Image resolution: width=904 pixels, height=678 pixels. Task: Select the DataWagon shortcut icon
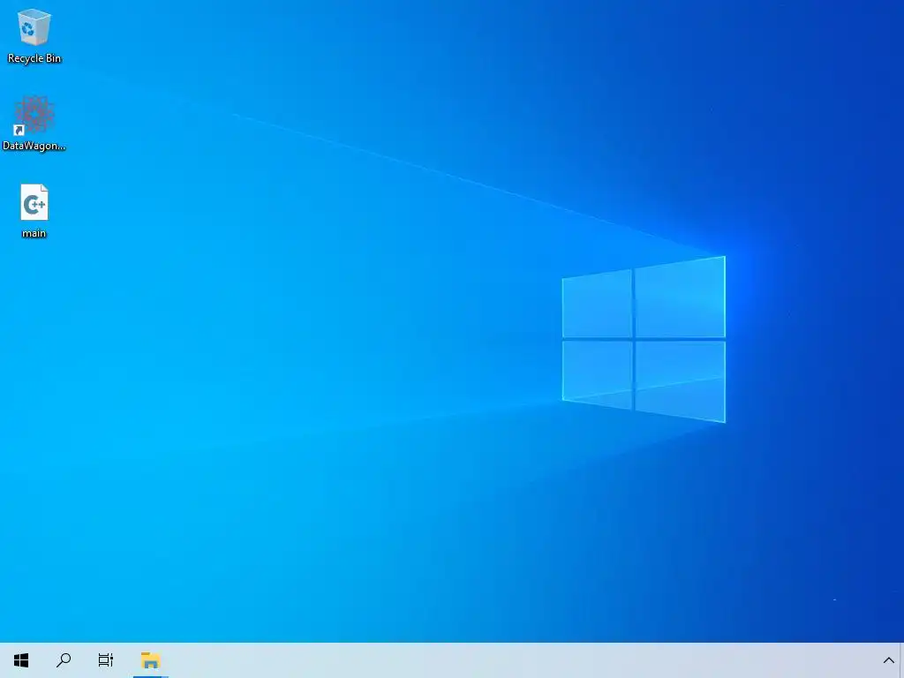(x=34, y=116)
